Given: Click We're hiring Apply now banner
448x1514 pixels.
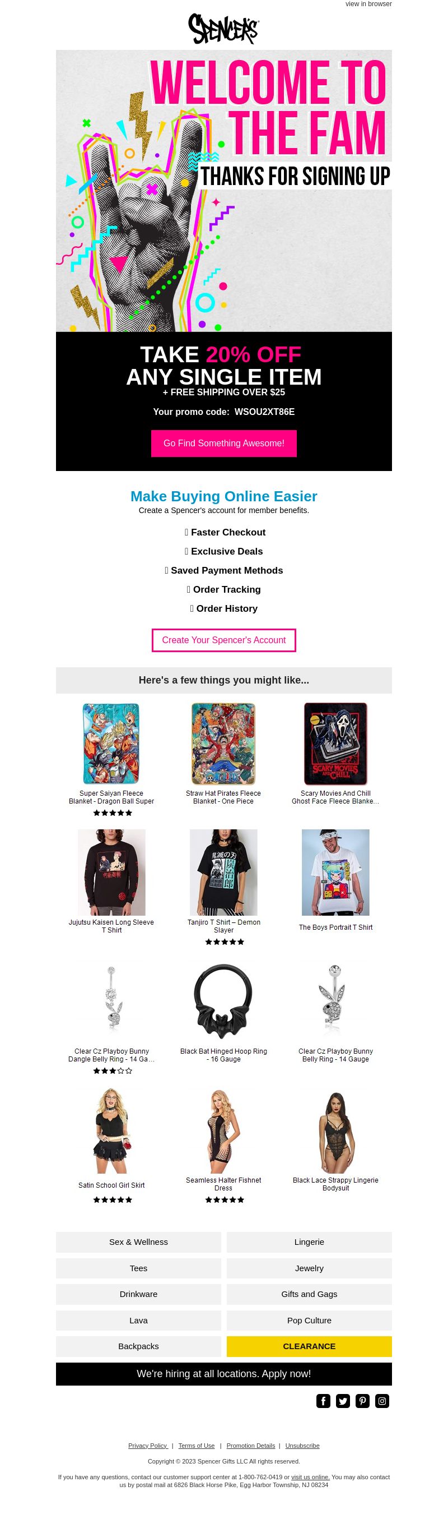Looking at the screenshot, I should click(x=223, y=1373).
